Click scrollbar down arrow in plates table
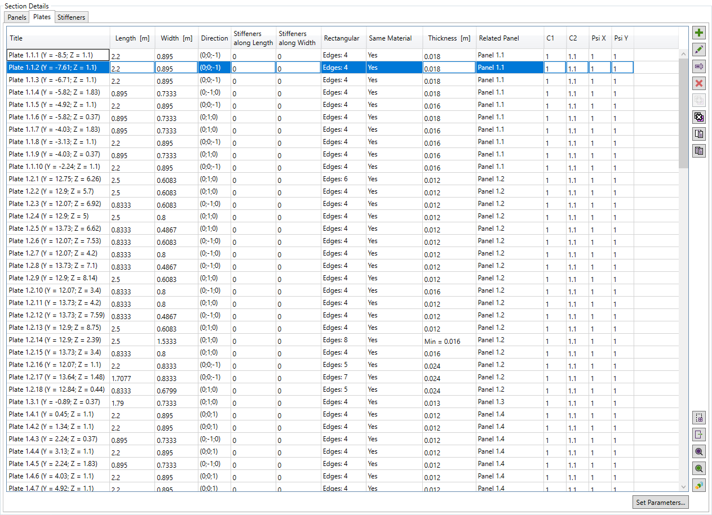 point(683,486)
